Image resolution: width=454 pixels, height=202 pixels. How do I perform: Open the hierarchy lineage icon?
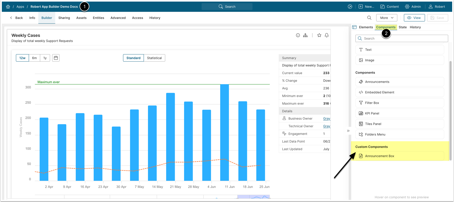305,35
